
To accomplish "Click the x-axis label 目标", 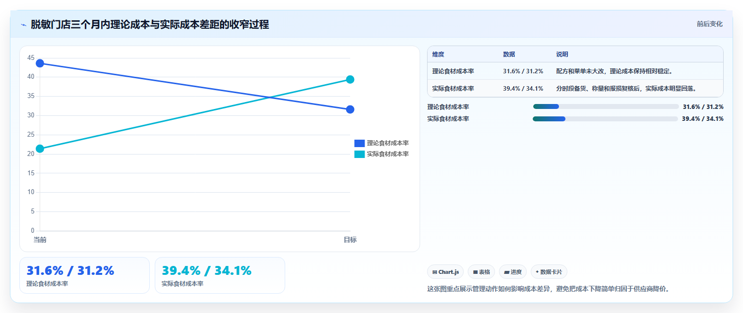I will [350, 240].
